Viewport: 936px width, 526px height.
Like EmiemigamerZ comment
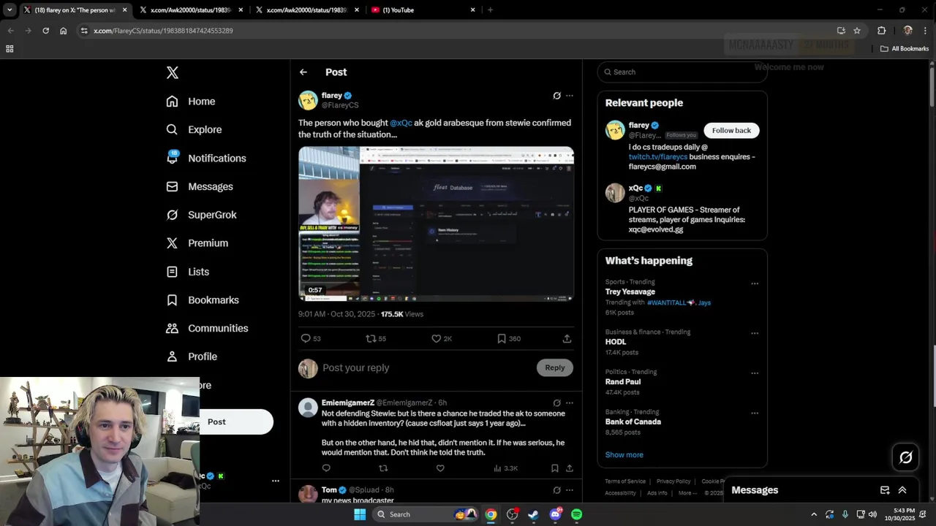pyautogui.click(x=440, y=468)
